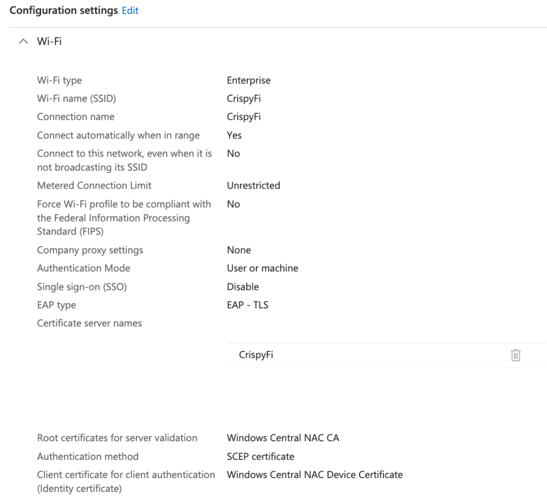The height and width of the screenshot is (501, 547).
Task: Select the Enterprise Wi-Fi type value
Action: coord(248,81)
